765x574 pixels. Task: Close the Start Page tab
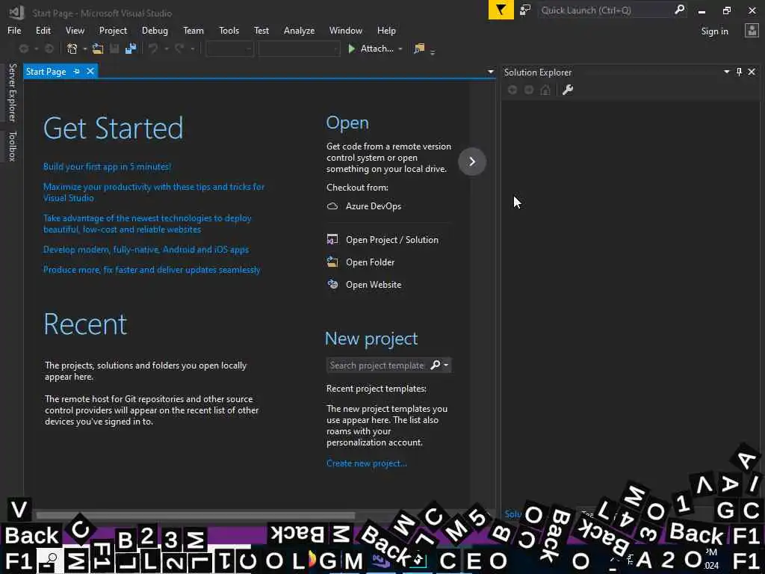[x=90, y=72]
